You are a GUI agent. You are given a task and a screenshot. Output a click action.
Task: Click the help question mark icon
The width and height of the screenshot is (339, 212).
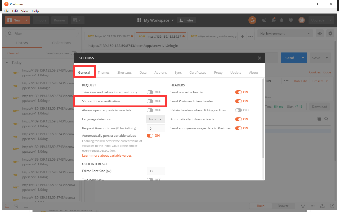[x=332, y=206]
